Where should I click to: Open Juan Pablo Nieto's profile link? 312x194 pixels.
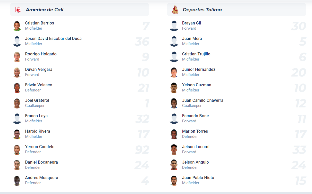pos(198,178)
